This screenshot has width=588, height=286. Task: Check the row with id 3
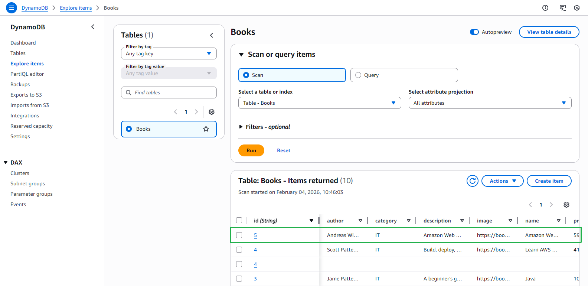[239, 279]
